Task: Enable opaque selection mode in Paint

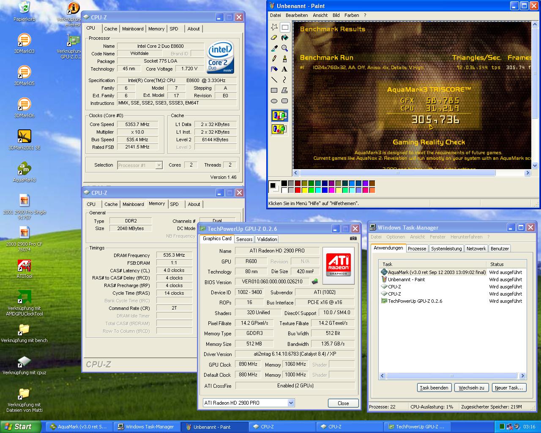Action: (279, 115)
